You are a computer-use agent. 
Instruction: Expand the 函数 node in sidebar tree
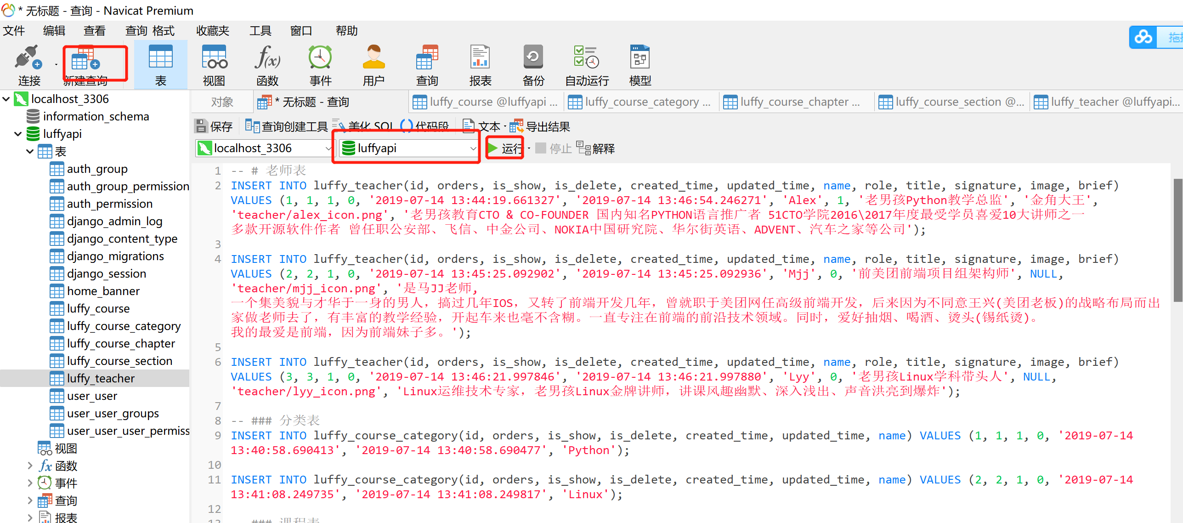[30, 466]
